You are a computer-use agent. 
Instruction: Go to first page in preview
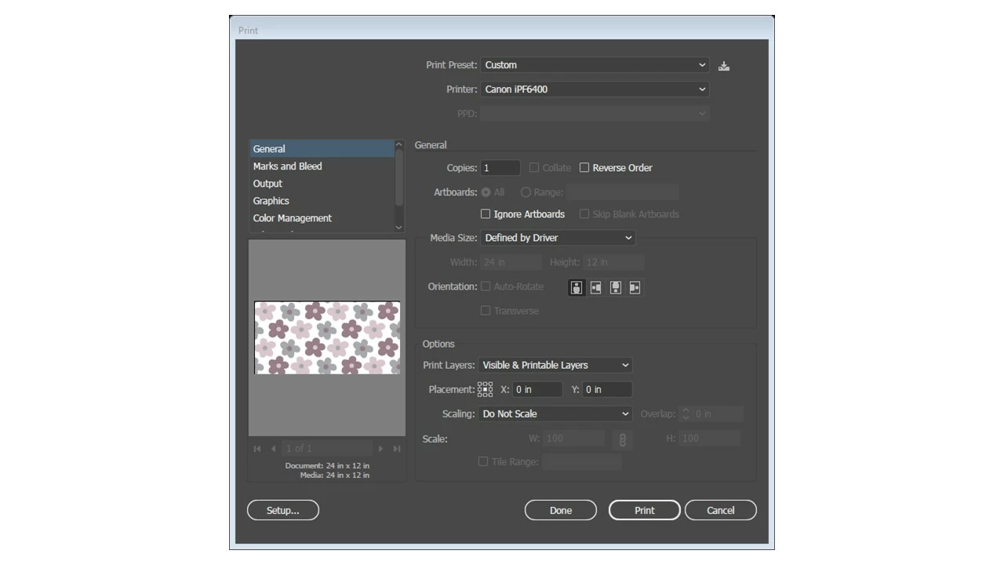pyautogui.click(x=257, y=449)
